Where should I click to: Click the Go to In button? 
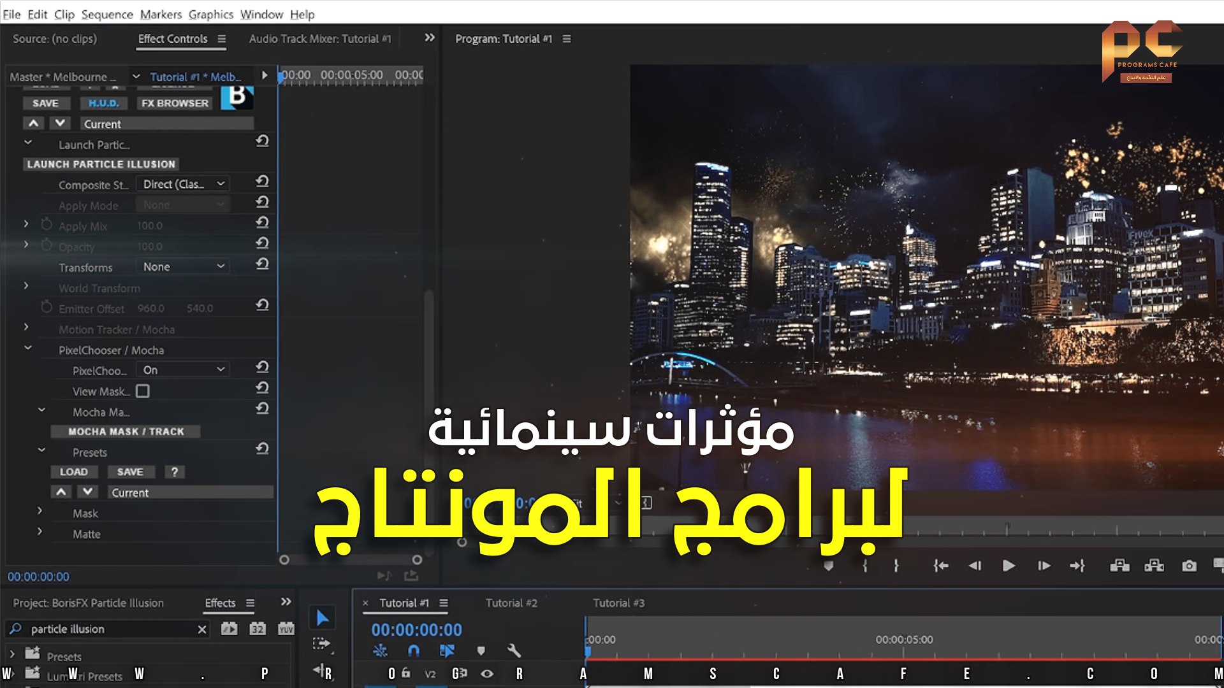coord(941,566)
